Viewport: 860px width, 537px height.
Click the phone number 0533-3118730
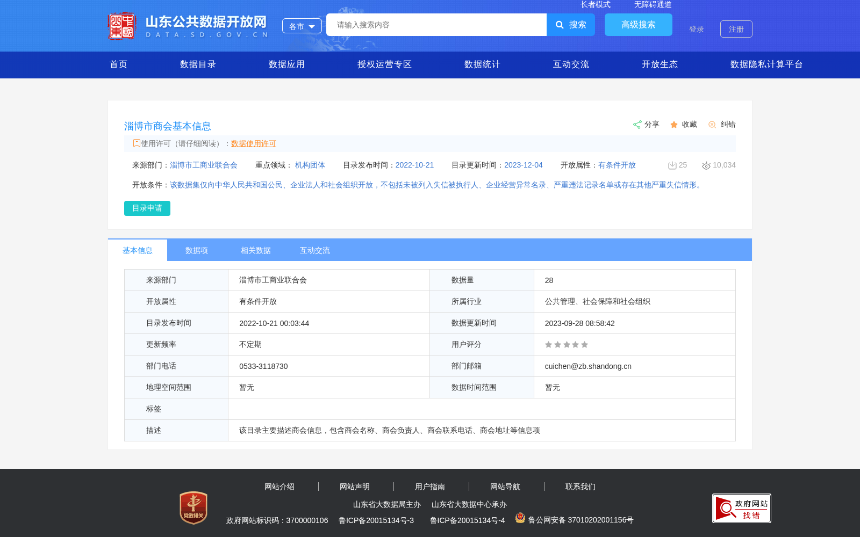(263, 366)
